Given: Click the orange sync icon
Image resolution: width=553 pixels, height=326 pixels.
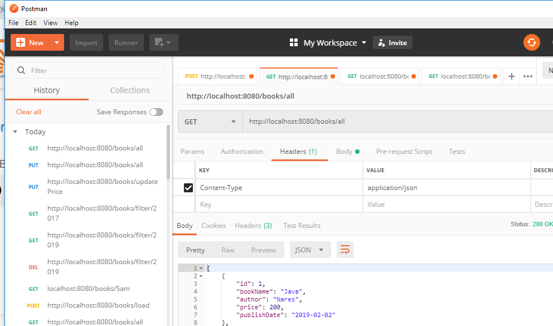Looking at the screenshot, I should point(531,43).
